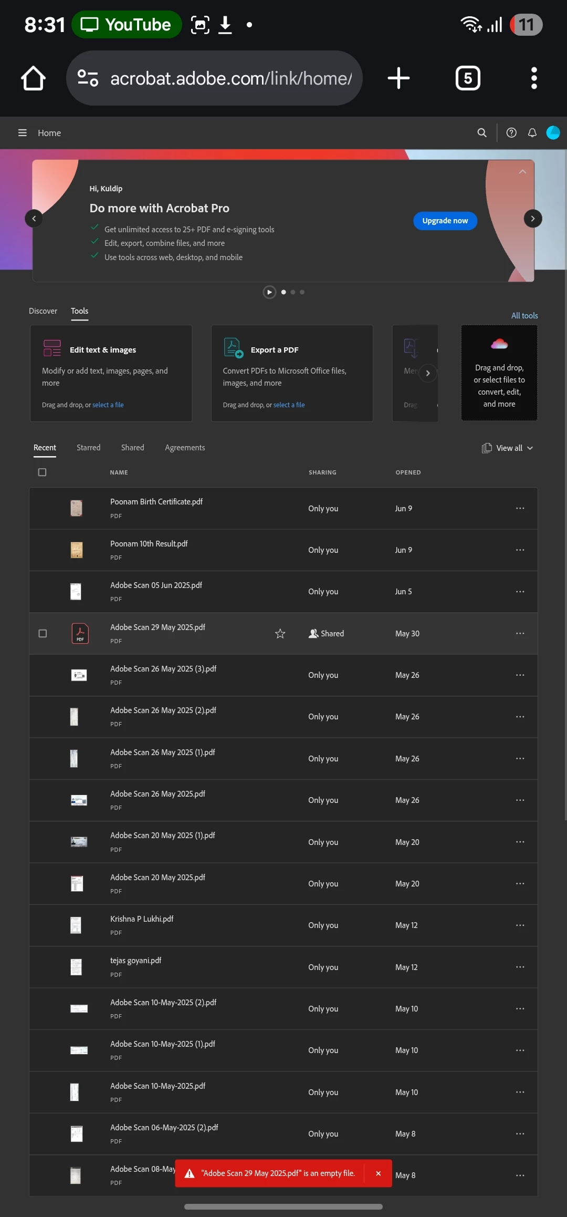Image resolution: width=567 pixels, height=1217 pixels.
Task: Play the banner carousel autoplay
Action: 269,292
